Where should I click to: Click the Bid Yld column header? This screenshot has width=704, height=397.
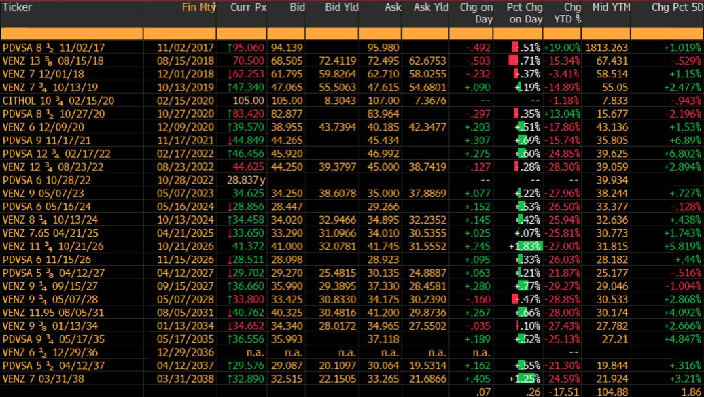click(x=342, y=7)
